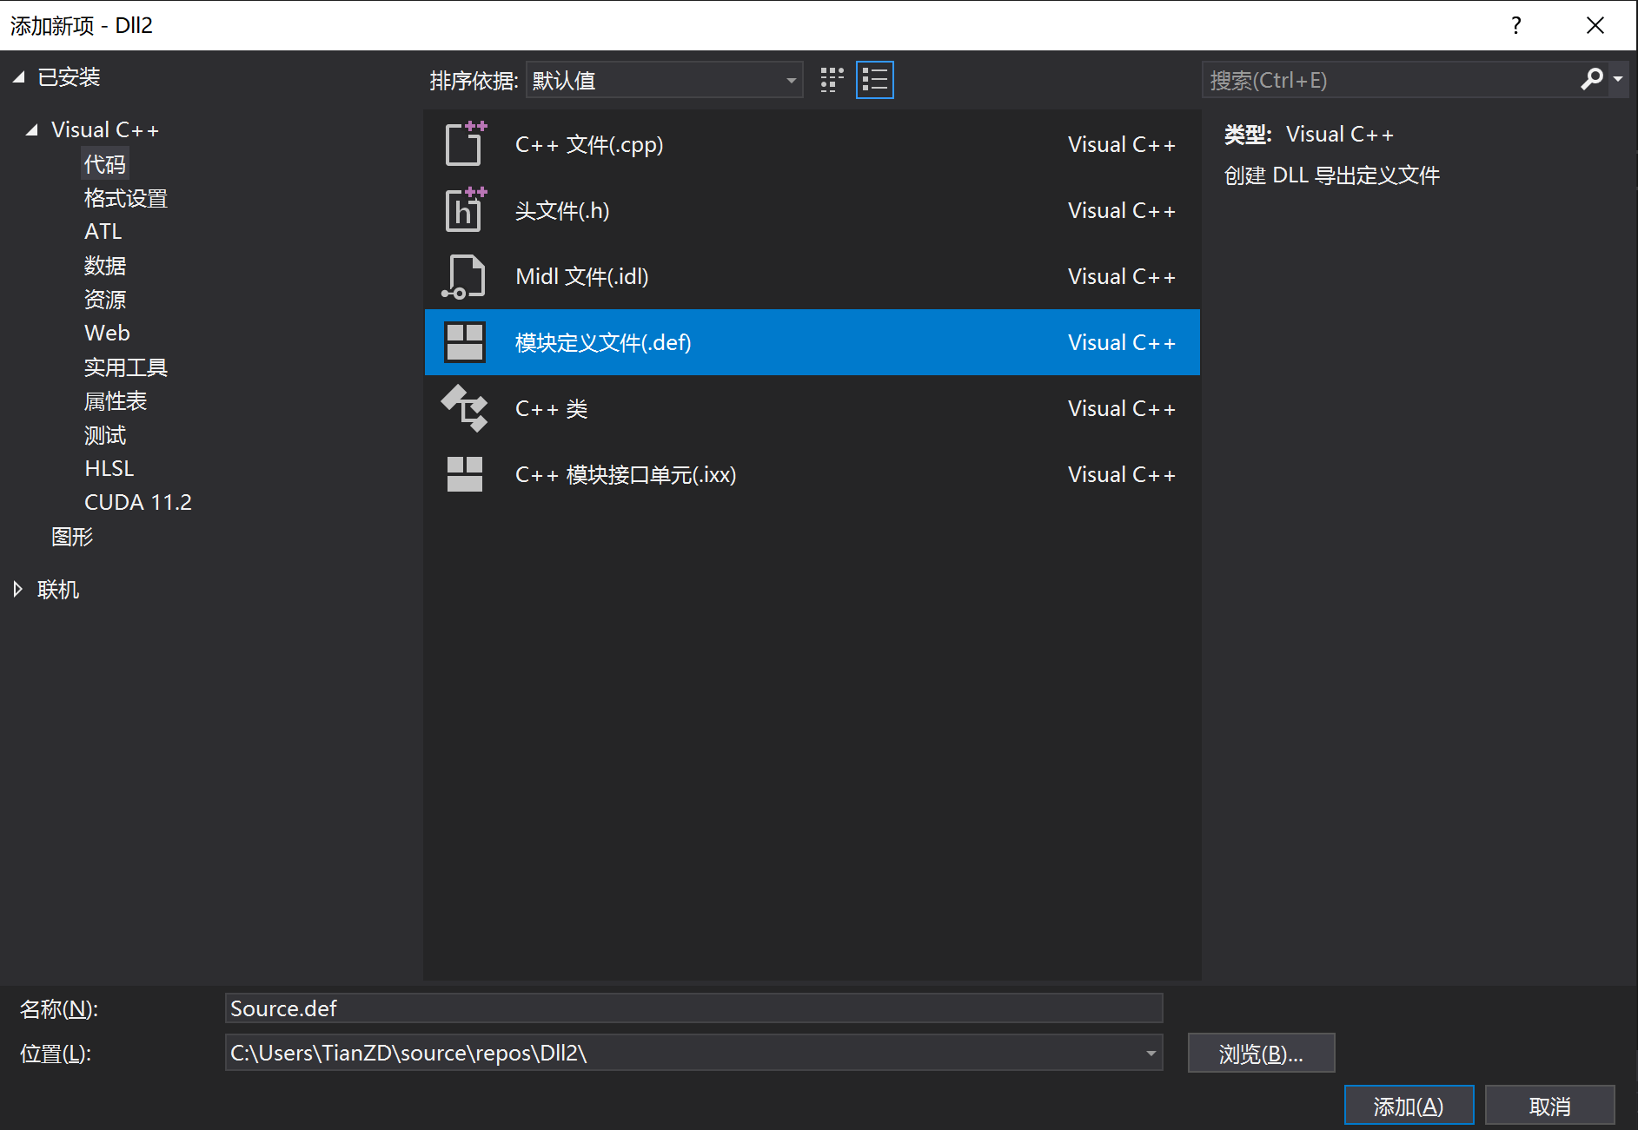Expand the 联机 tree node
The height and width of the screenshot is (1130, 1638).
coord(17,590)
